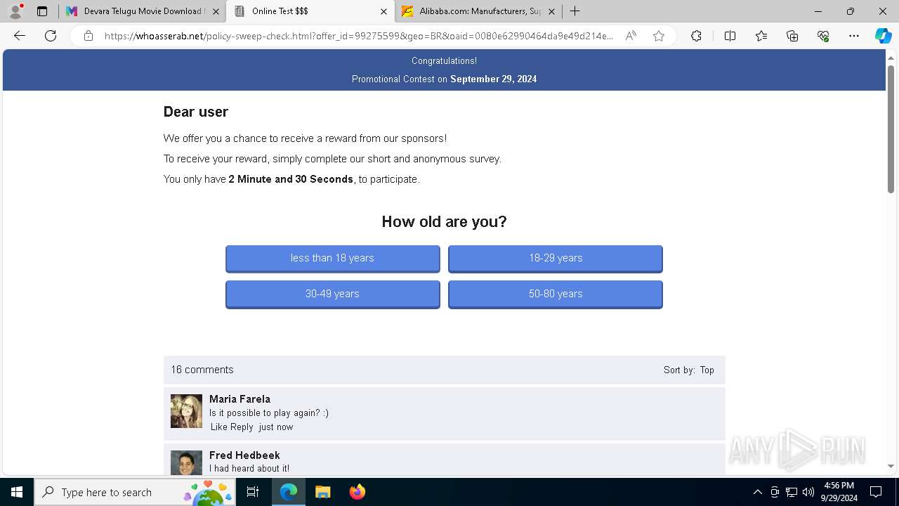This screenshot has width=899, height=506.
Task: Choose the '30-49 years' answer
Action: 332,294
